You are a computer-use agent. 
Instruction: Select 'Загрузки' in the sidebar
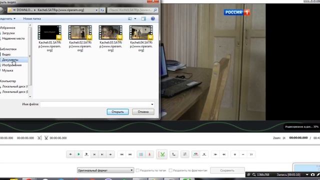[8, 33]
